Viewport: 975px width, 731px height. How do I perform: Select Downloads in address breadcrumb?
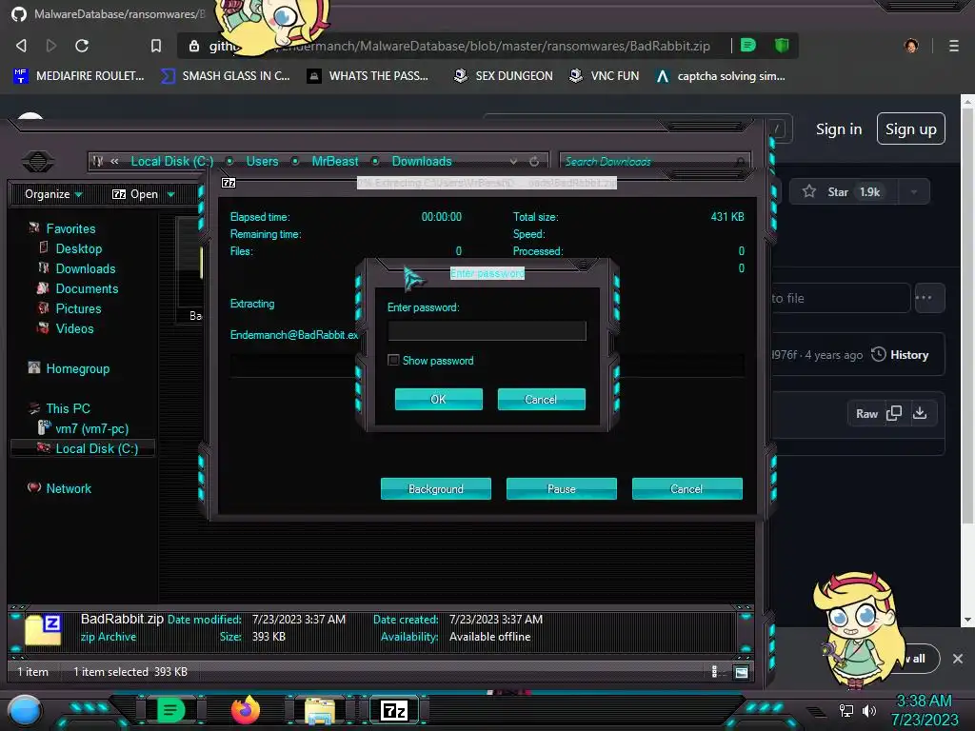click(422, 161)
